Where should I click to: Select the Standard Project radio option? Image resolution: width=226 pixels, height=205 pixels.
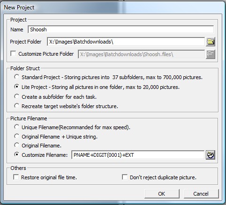tap(16, 77)
